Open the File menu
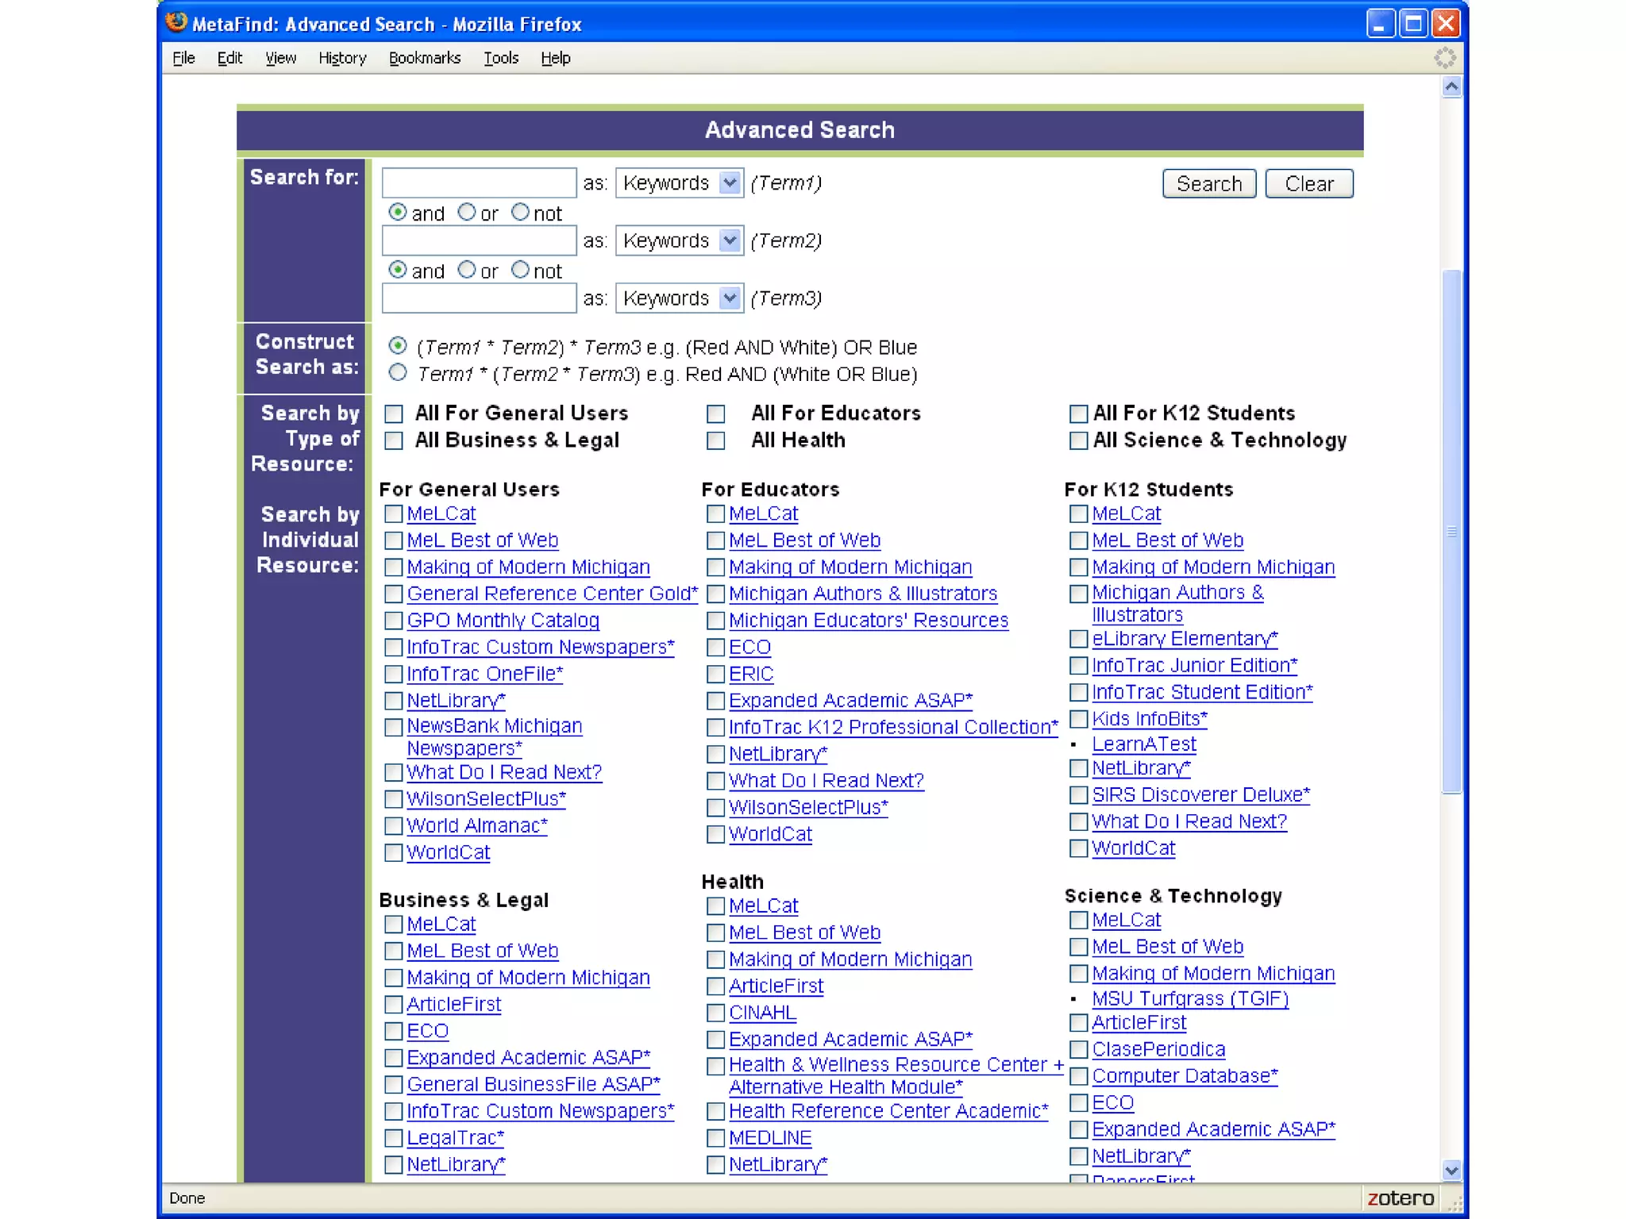This screenshot has height=1219, width=1626. tap(183, 58)
